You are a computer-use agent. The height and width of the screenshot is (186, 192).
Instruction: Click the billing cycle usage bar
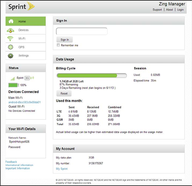[91, 75]
